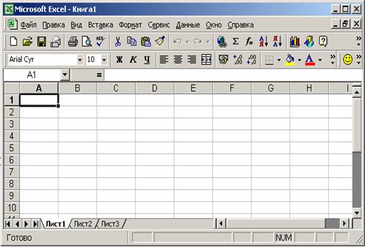The image size is (365, 247).
Task: Print the sheet using the printer icon
Action: click(x=73, y=42)
